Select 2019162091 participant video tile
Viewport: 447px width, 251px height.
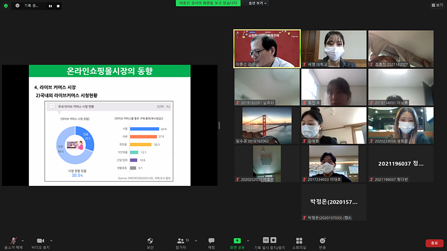(267, 87)
